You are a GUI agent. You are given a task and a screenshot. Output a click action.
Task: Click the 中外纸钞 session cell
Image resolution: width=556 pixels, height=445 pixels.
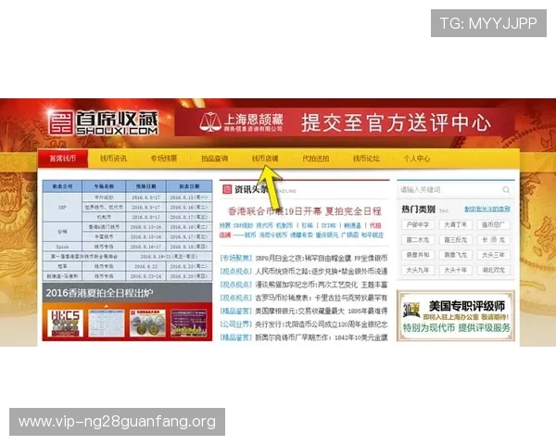tap(104, 197)
